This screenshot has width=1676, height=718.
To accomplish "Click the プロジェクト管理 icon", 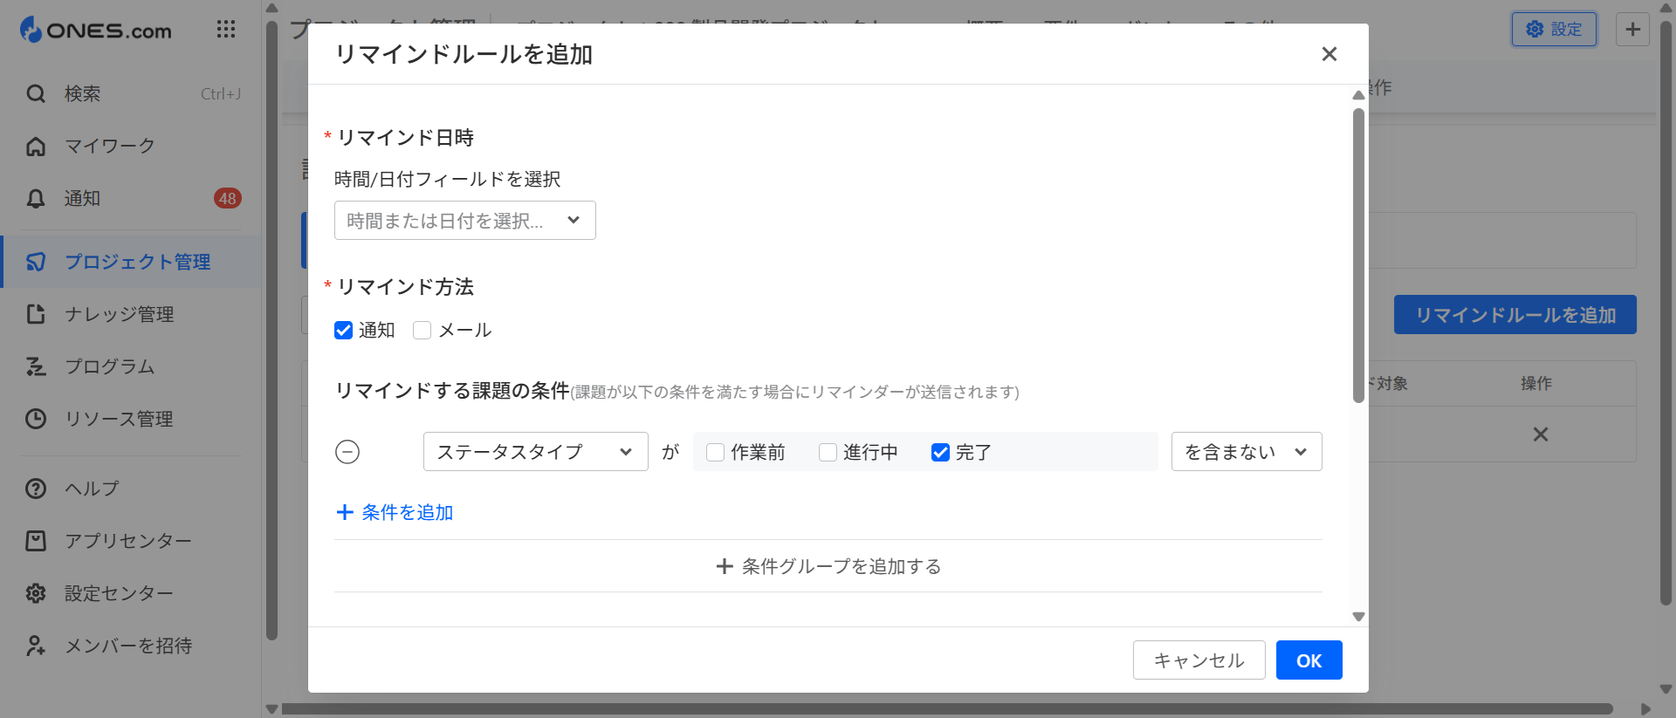I will click(36, 262).
